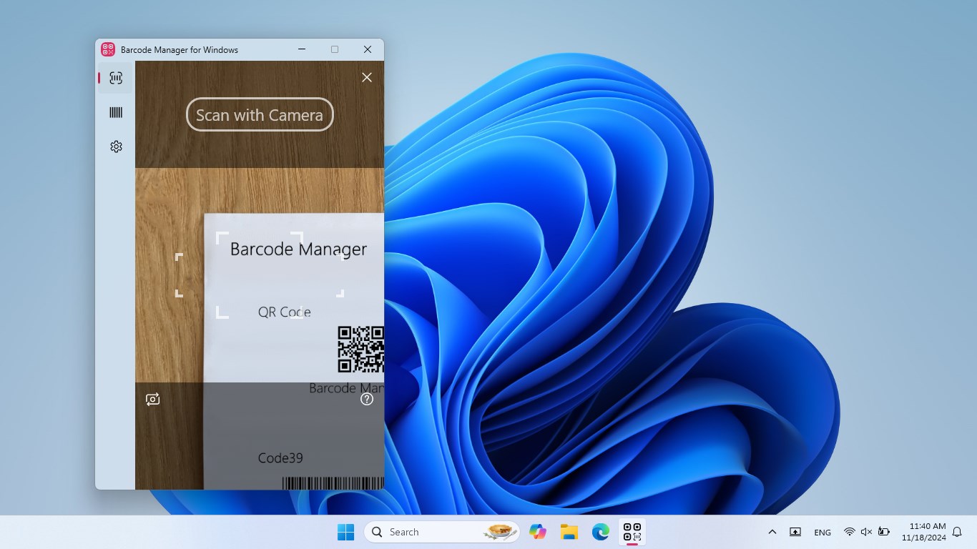Viewport: 977px width, 549px height.
Task: Switch camera using the flip icon
Action: pyautogui.click(x=152, y=400)
